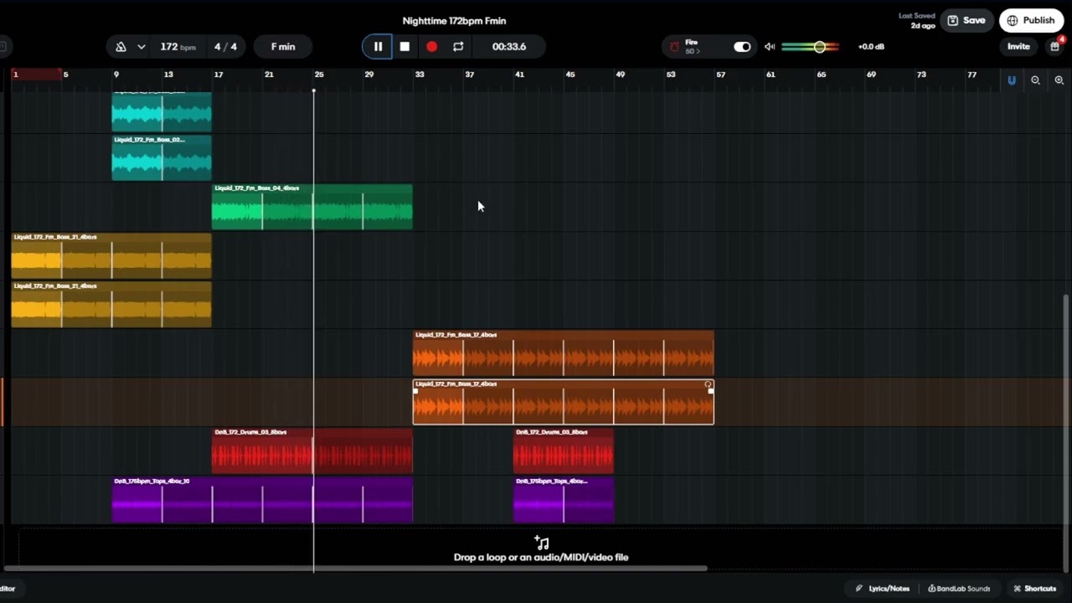Start recording with the red record button

431,47
